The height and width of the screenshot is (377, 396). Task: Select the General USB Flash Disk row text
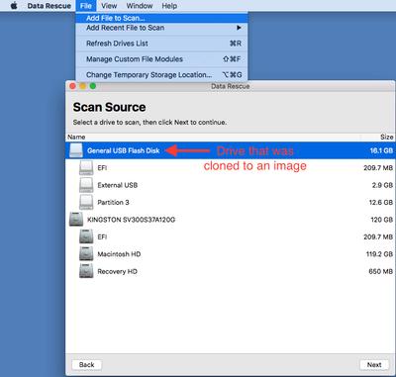[x=124, y=150]
